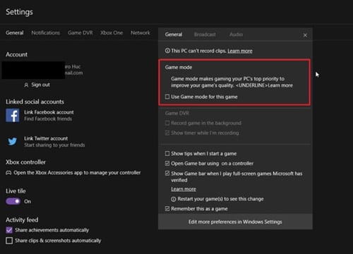Click the Linked social accounts heading
353x254 pixels.
coord(35,102)
